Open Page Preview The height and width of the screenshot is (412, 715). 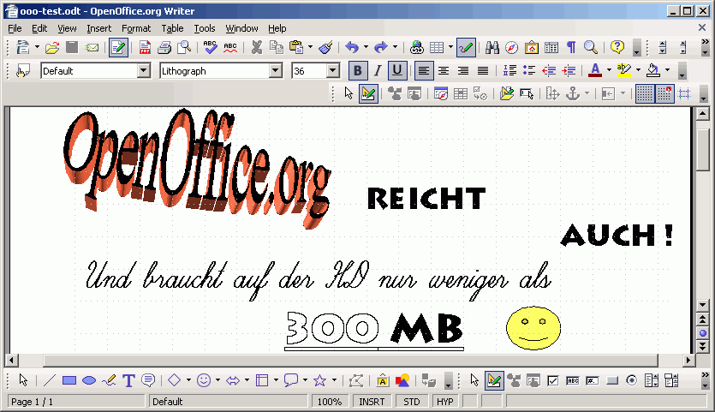184,47
